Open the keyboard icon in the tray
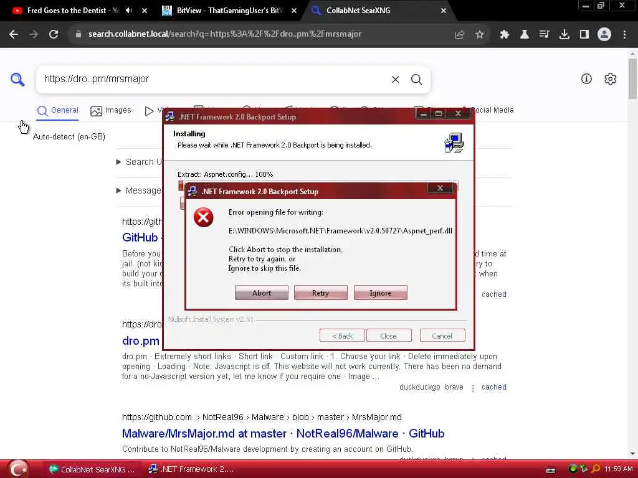 point(551,471)
